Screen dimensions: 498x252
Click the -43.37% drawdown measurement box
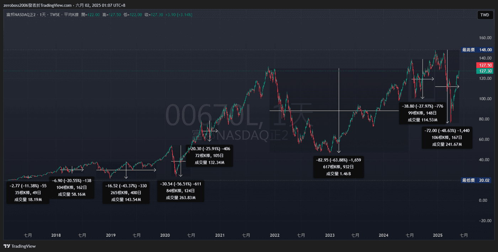click(126, 193)
